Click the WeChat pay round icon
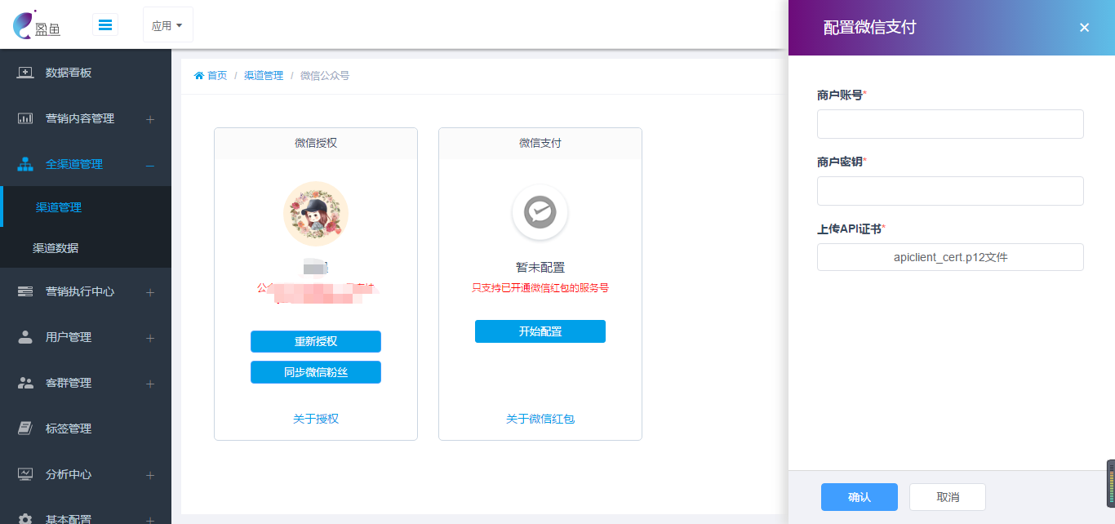Image resolution: width=1115 pixels, height=524 pixels. pyautogui.click(x=540, y=213)
